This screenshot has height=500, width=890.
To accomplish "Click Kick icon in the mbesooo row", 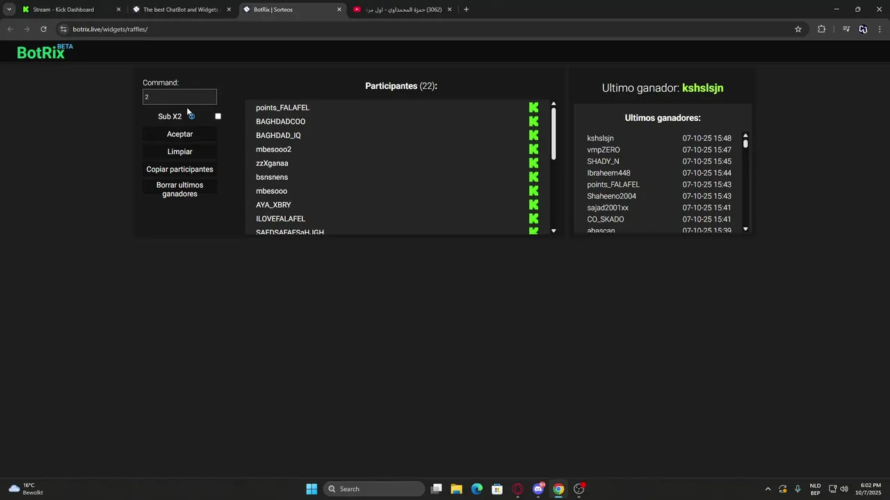I will coord(533,191).
